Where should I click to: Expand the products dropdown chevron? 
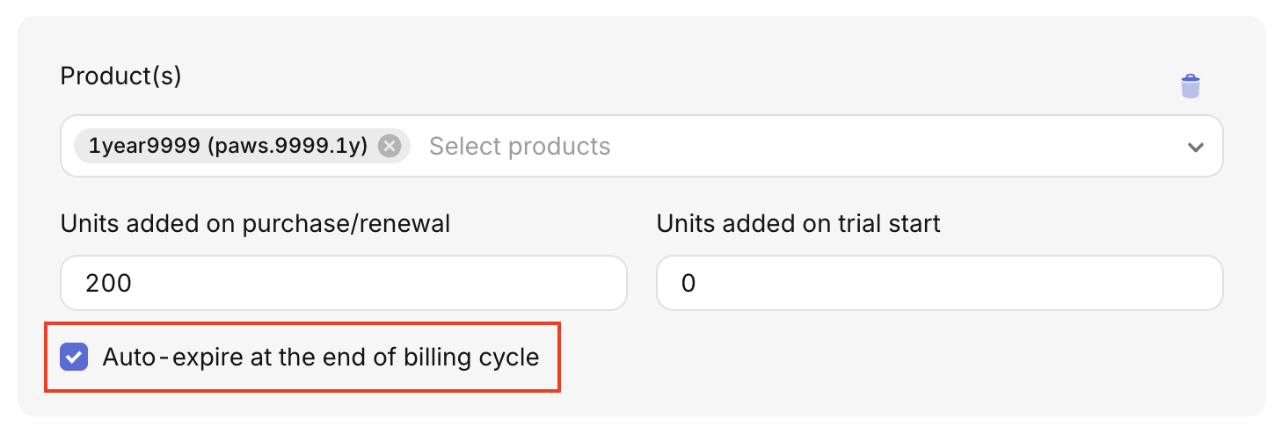coord(1195,147)
